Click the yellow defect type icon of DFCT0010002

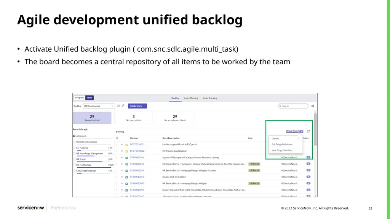pos(126,151)
